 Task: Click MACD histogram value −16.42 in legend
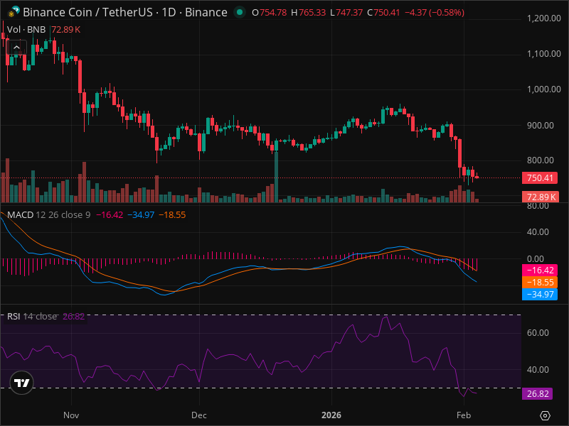coord(110,215)
